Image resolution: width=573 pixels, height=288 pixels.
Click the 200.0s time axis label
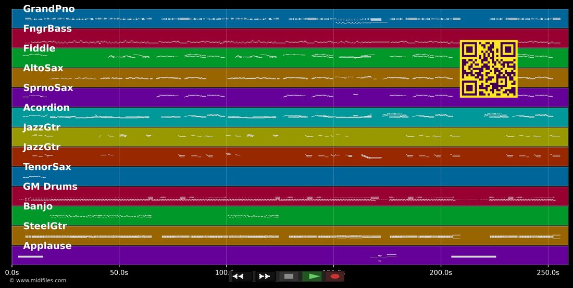point(441,272)
